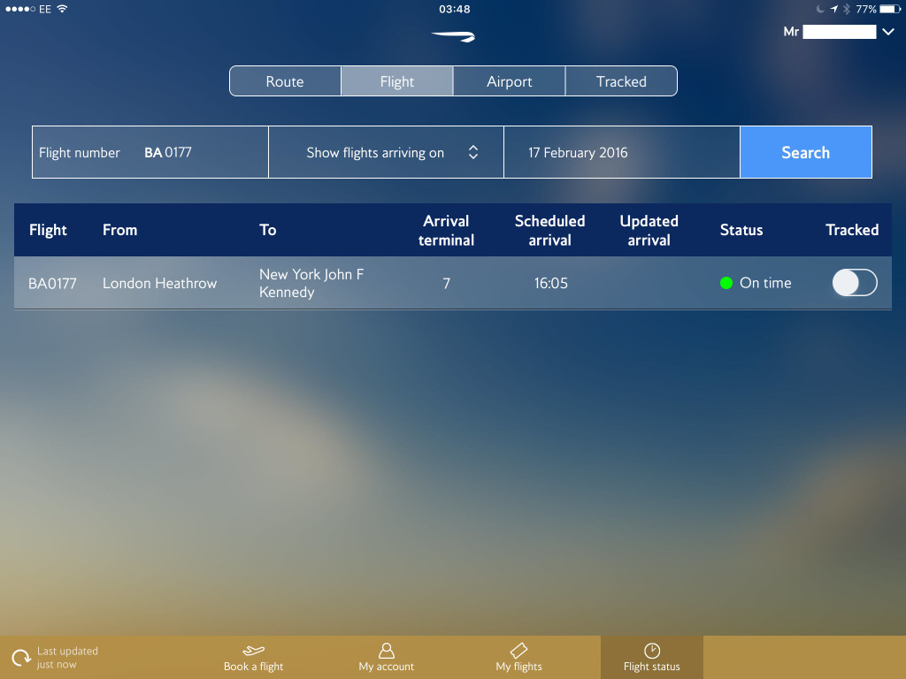Tap the Tracked column header

(x=852, y=230)
